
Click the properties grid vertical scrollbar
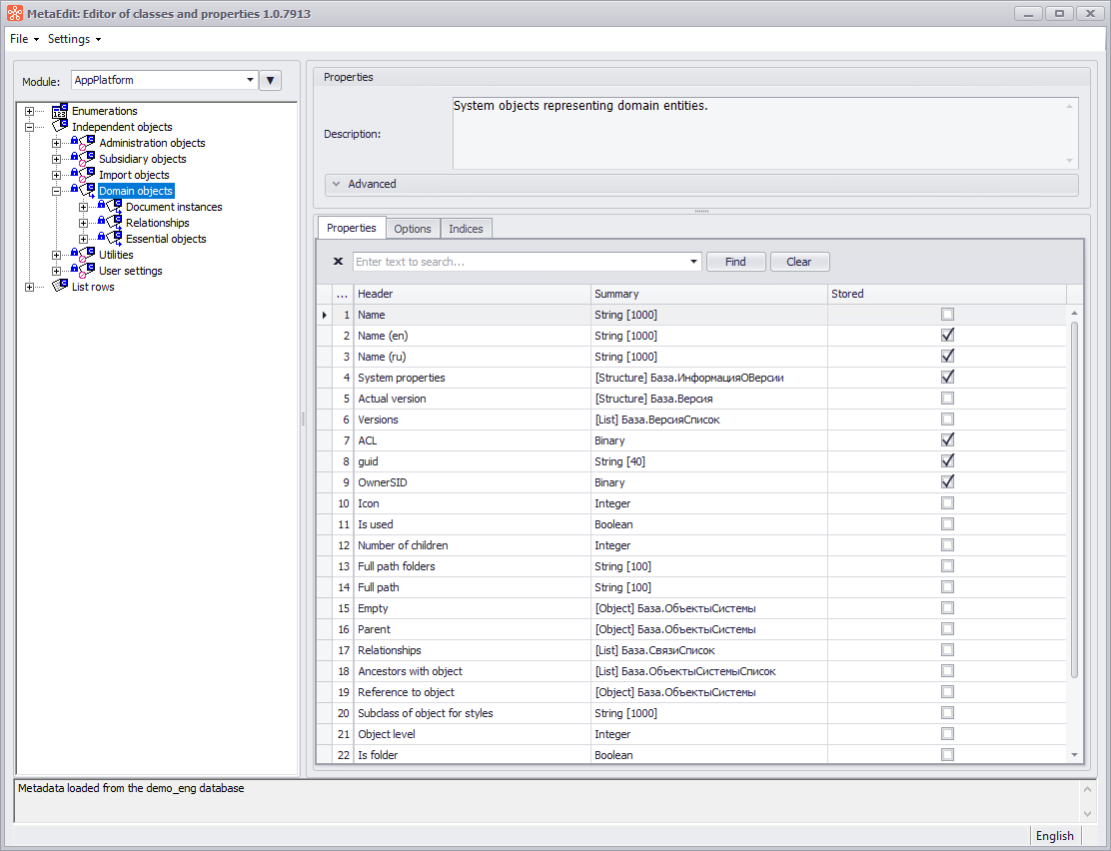click(1075, 499)
